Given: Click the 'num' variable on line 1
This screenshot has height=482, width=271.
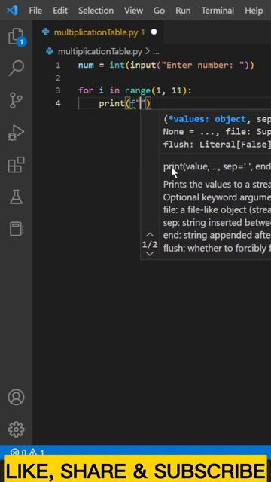Looking at the screenshot, I should [x=86, y=66].
